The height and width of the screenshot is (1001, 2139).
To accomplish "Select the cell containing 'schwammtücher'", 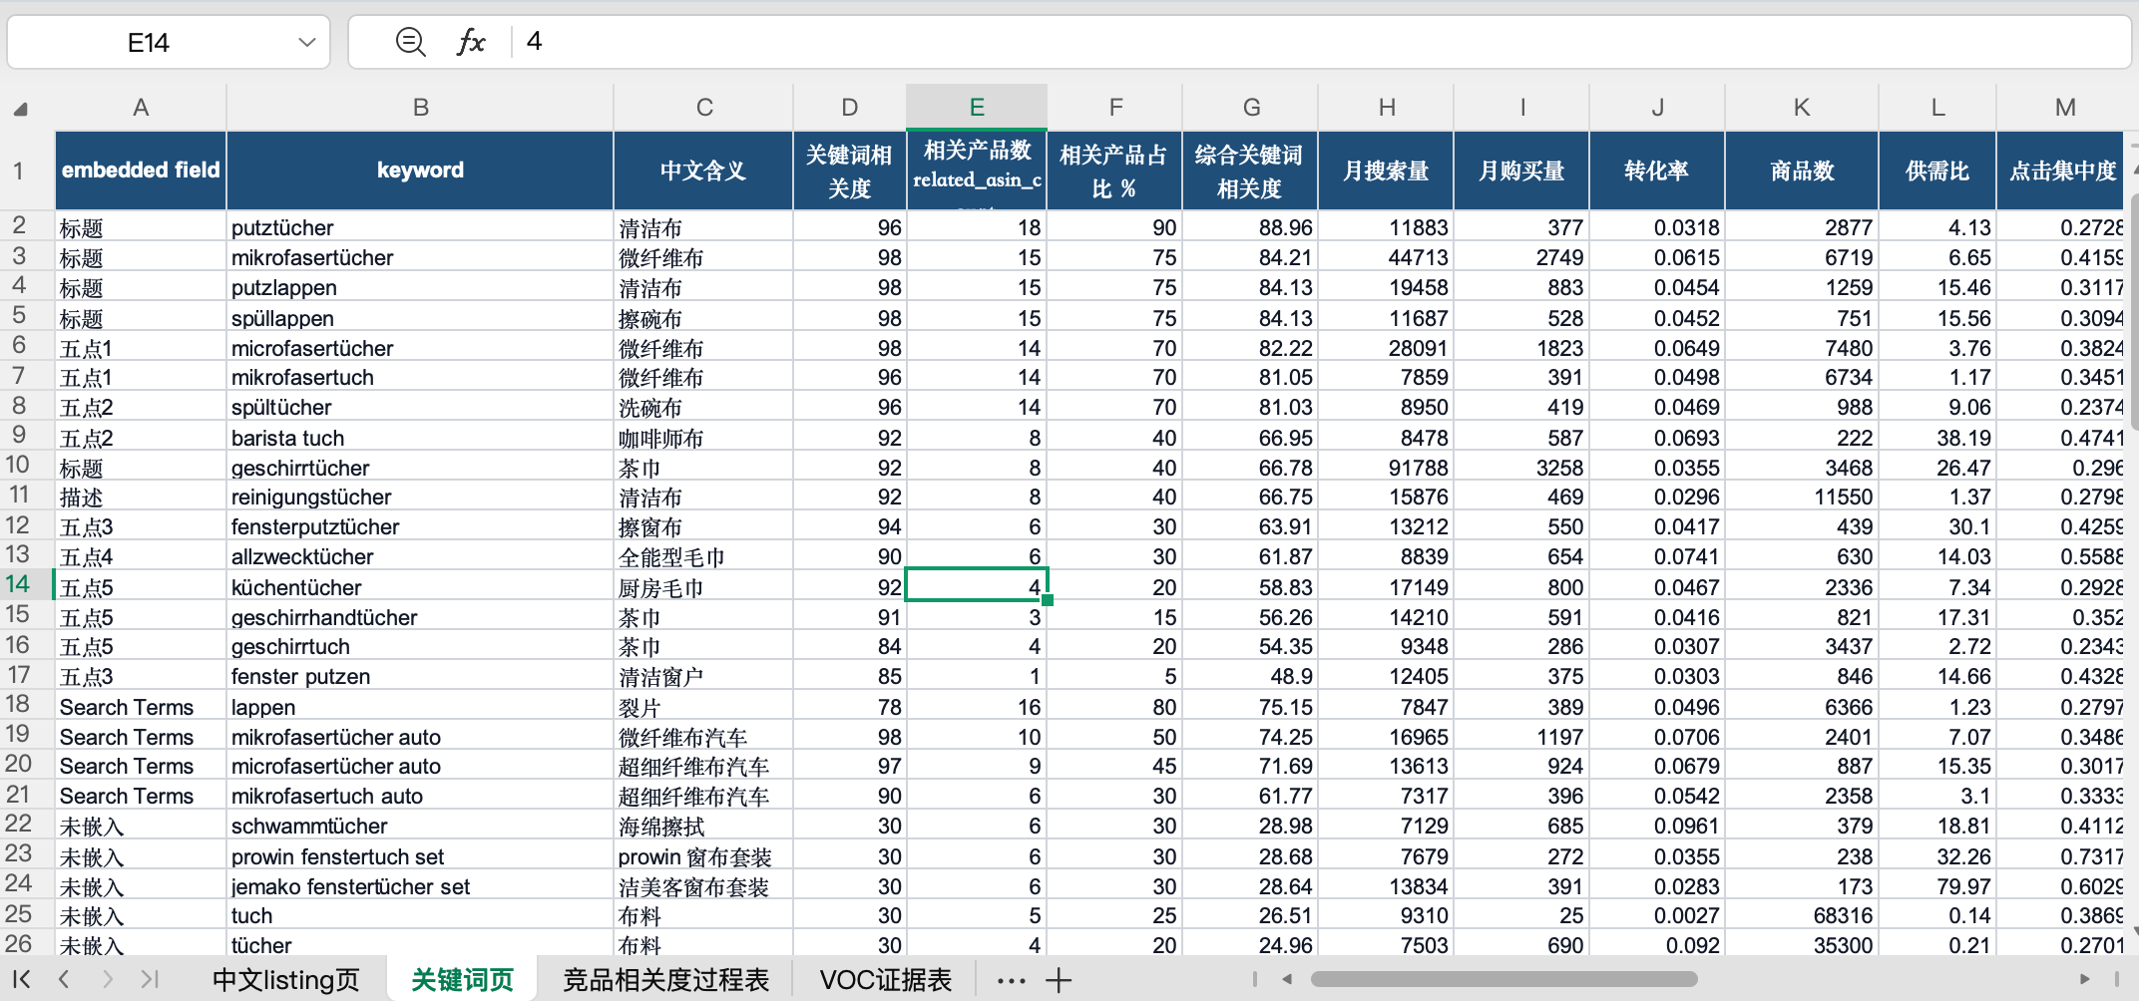I will [420, 826].
